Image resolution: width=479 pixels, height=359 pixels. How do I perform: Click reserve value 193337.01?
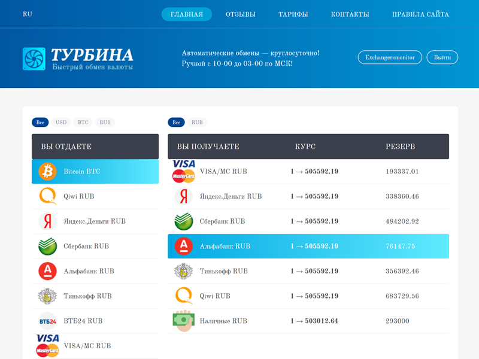coord(402,172)
